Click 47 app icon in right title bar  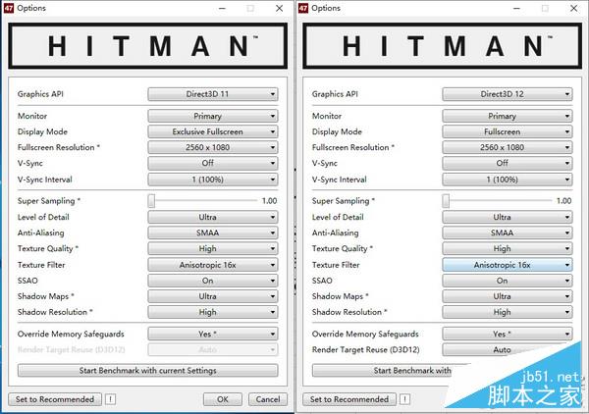[303, 8]
